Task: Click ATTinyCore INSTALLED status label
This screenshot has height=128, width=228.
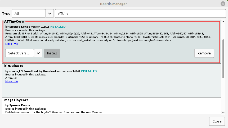Action: (57, 27)
